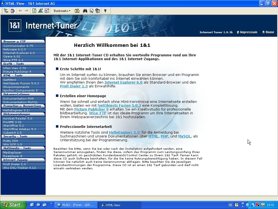
Task: Open Win SCP 1.0 in sidebar
Action: 23,145
